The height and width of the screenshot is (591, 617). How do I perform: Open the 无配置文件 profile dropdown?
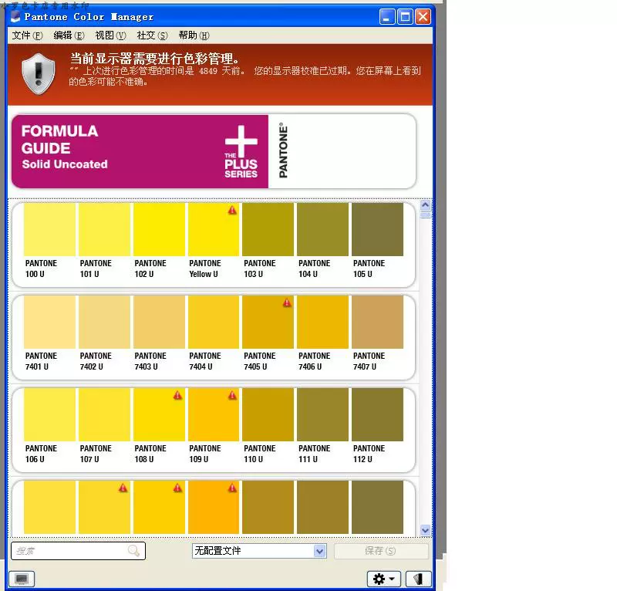point(258,551)
